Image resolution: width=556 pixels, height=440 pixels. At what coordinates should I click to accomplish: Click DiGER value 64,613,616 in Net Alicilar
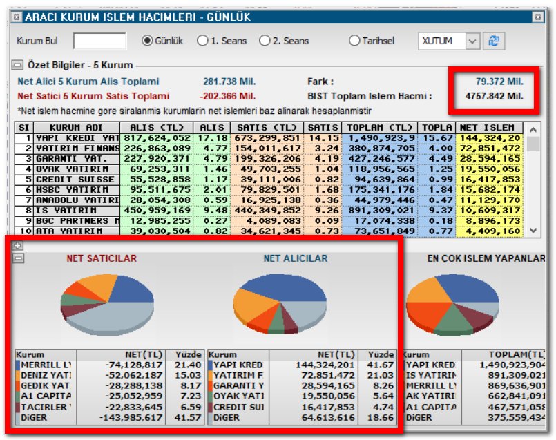tap(328, 418)
